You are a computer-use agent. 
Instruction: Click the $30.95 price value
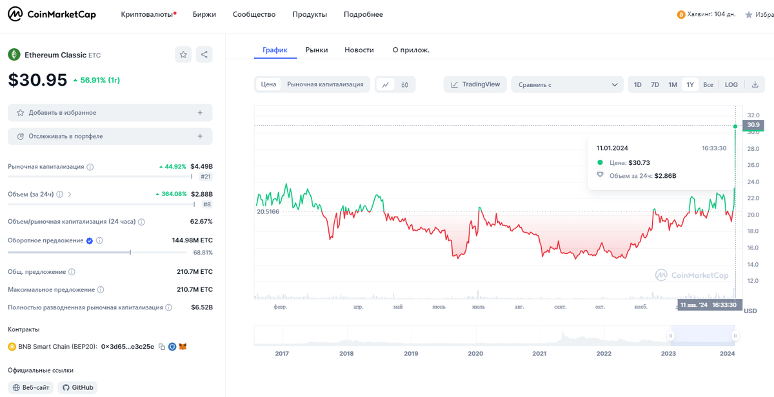pyautogui.click(x=37, y=80)
